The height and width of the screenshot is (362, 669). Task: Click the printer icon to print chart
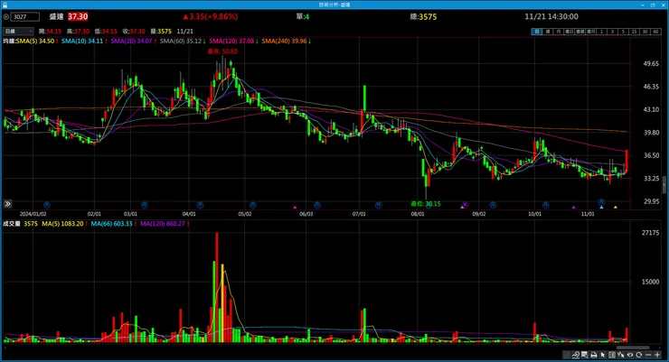tap(594, 355)
